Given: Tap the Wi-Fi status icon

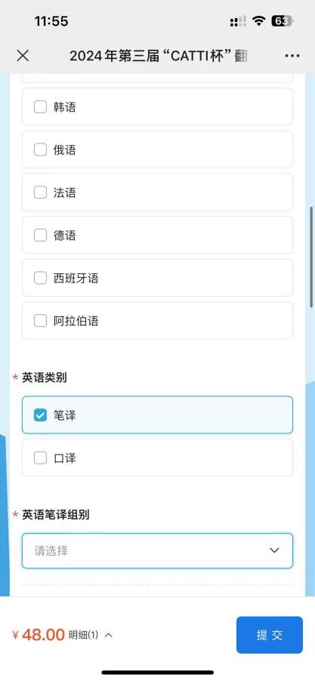Looking at the screenshot, I should (259, 21).
